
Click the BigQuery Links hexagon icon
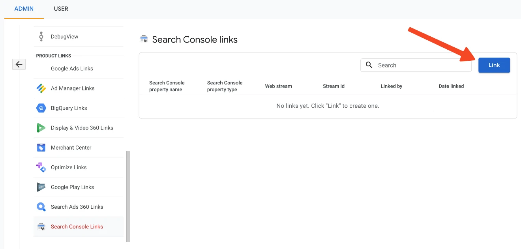coord(41,108)
